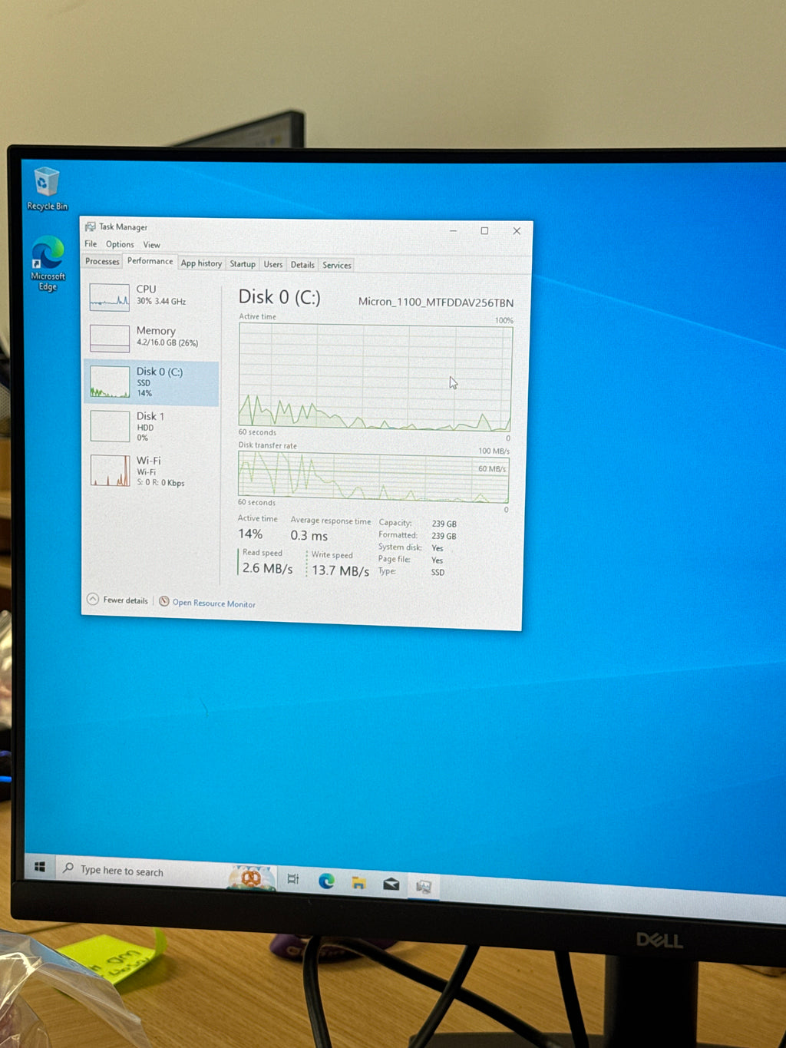Minimize the Task Manager window
Screen dimensions: 786x1048
click(x=453, y=230)
